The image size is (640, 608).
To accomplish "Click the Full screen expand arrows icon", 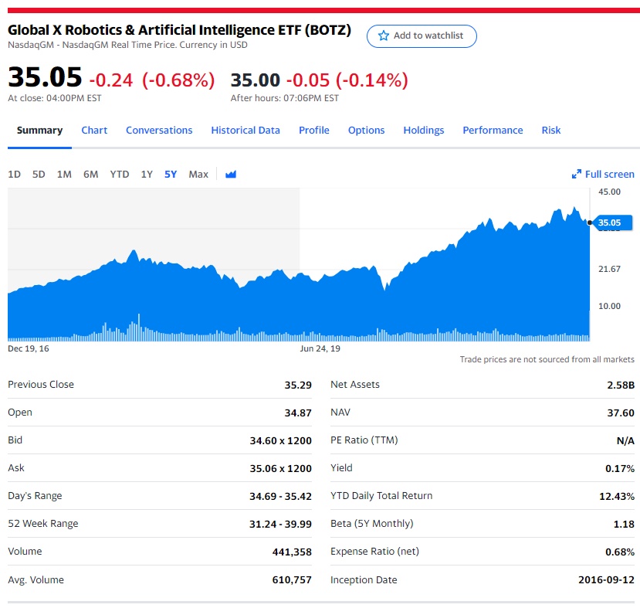I will [x=577, y=175].
